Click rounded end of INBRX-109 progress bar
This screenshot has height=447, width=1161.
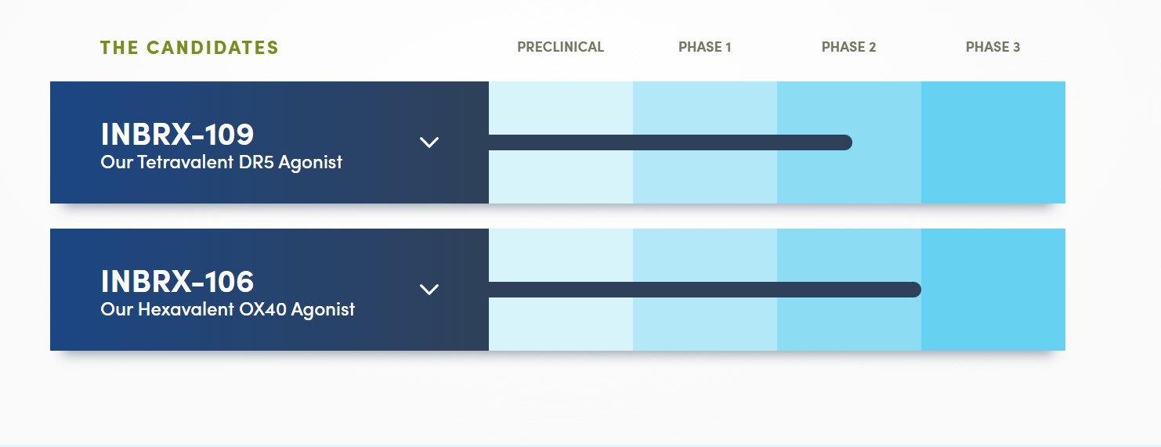pos(845,142)
